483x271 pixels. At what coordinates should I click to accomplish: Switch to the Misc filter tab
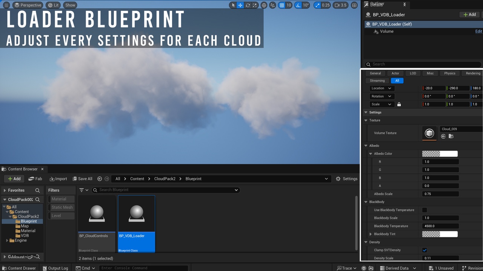[430, 73]
